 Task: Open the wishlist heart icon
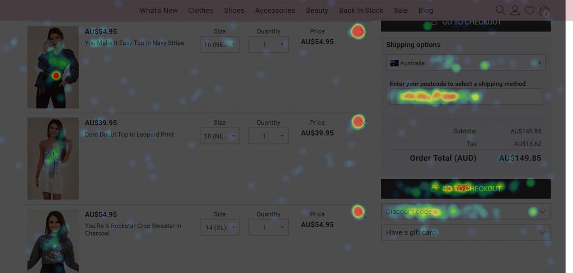click(x=529, y=11)
